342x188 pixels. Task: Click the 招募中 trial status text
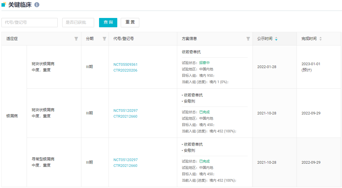[x=204, y=63]
